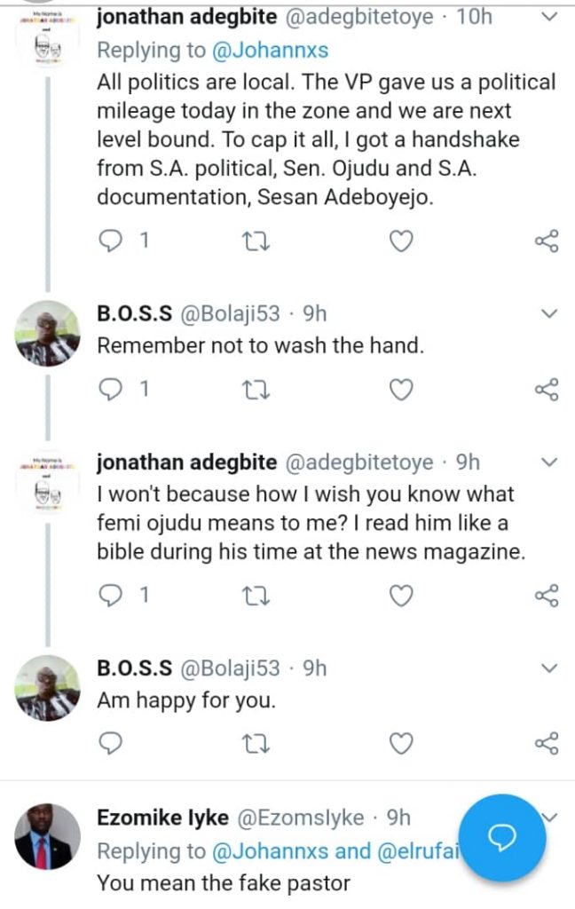Share jonathan adegbite's handshake tweet
575x909 pixels.
(547, 241)
